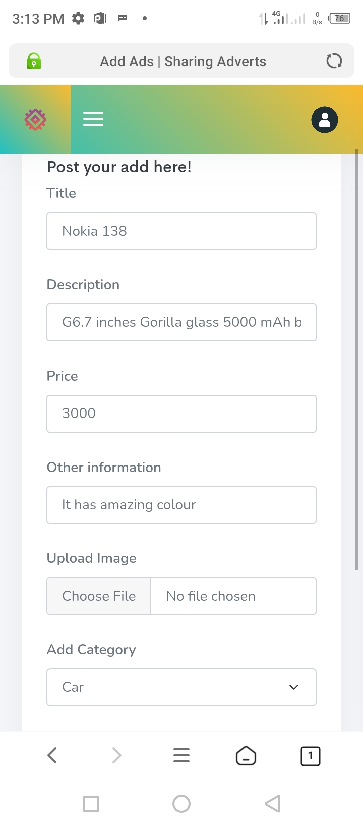Click the Other information input field
363x828 pixels.
pos(181,505)
